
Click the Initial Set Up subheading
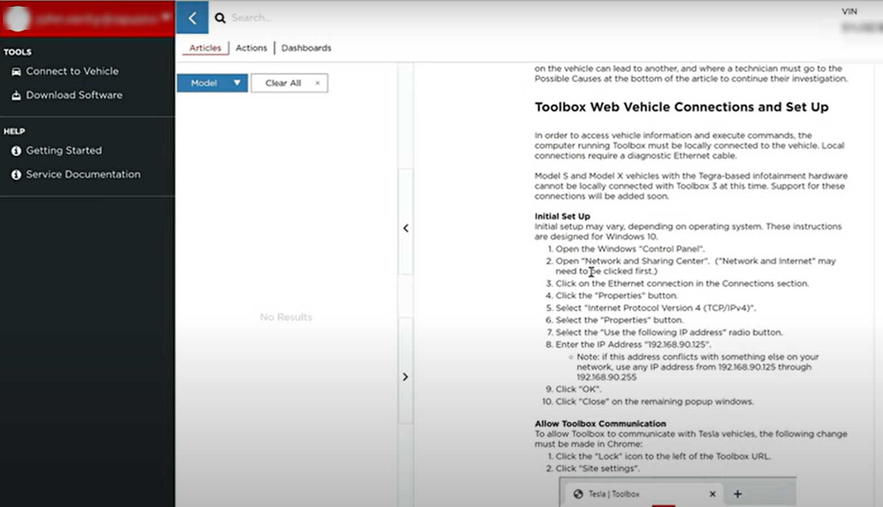click(562, 216)
